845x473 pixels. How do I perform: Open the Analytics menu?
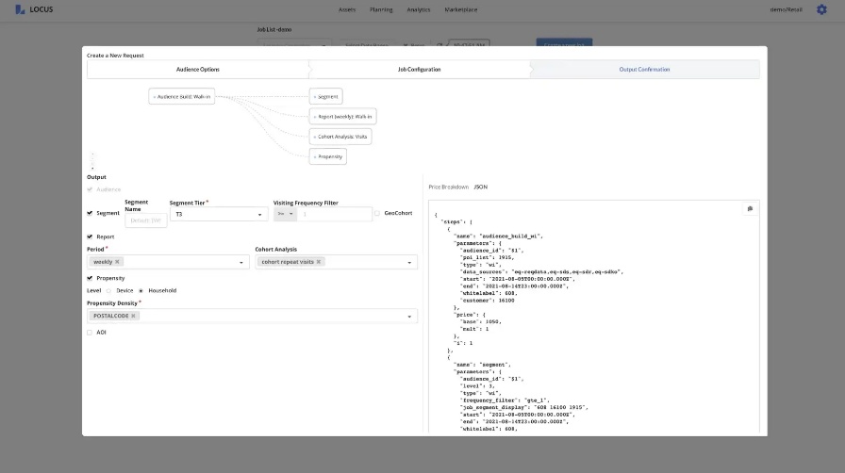[418, 9]
